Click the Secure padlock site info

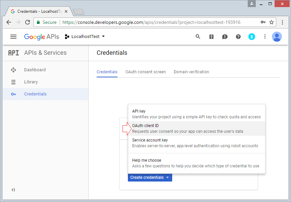tap(47, 22)
